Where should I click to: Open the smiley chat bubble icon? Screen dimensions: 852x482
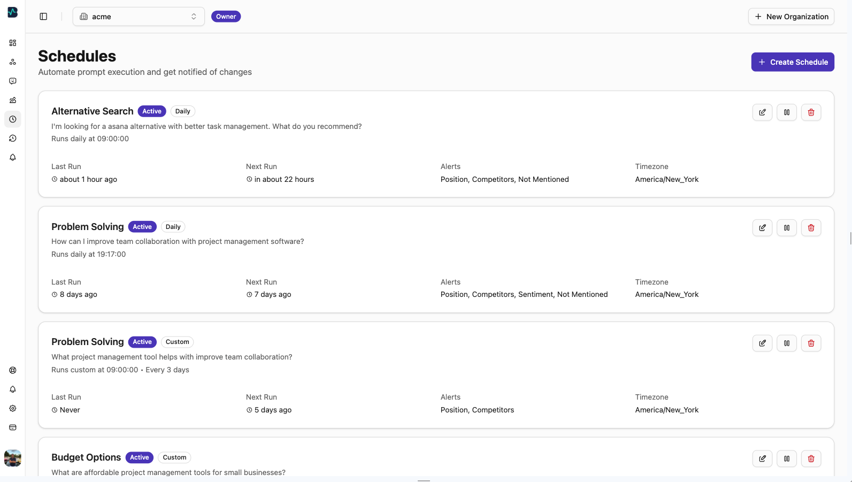[13, 81]
